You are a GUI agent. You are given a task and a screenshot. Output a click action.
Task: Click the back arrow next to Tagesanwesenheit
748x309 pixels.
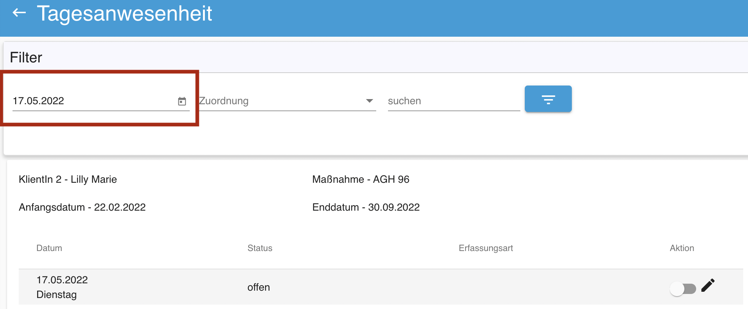(x=19, y=13)
